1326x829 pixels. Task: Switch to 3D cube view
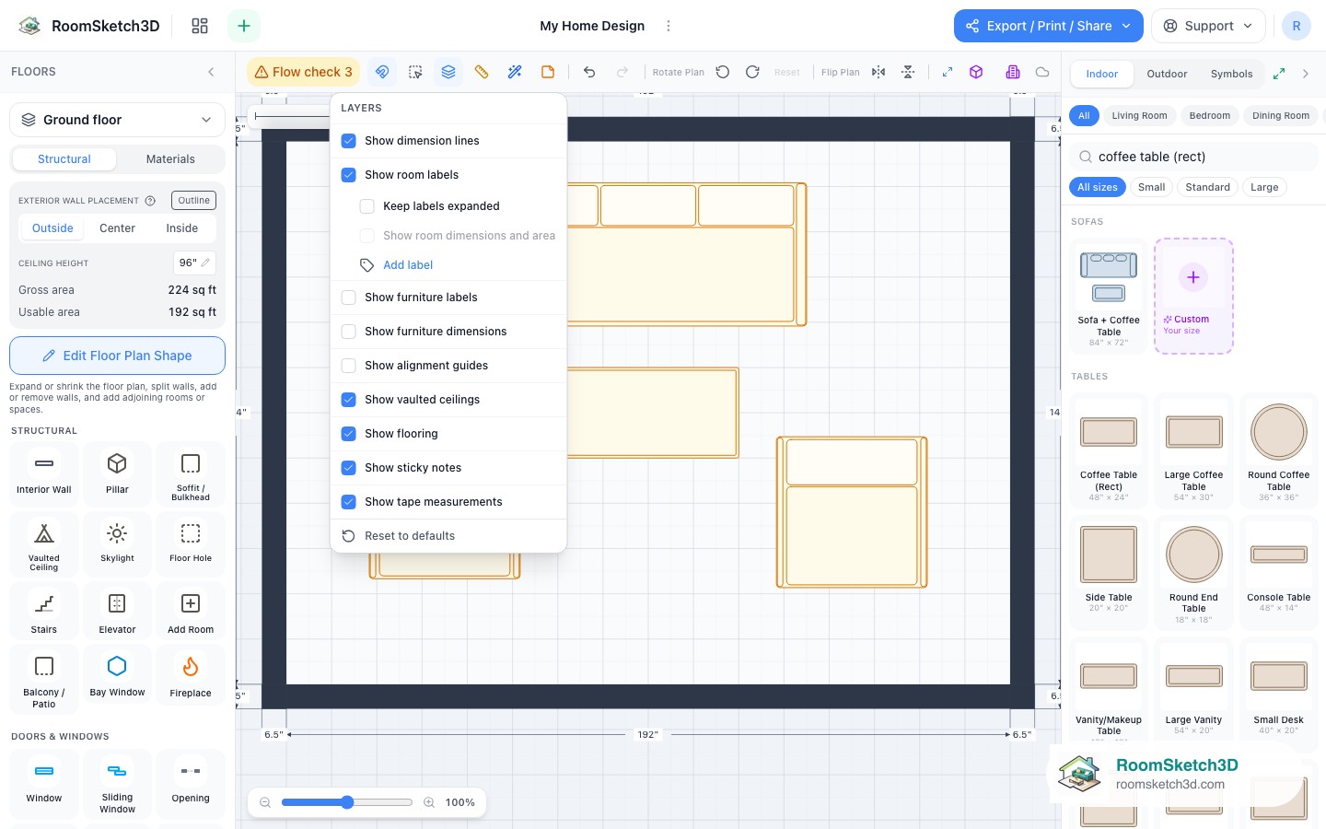point(976,72)
